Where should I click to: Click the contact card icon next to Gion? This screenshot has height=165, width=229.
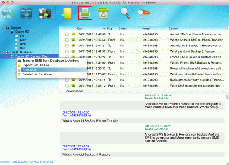tap(17, 40)
